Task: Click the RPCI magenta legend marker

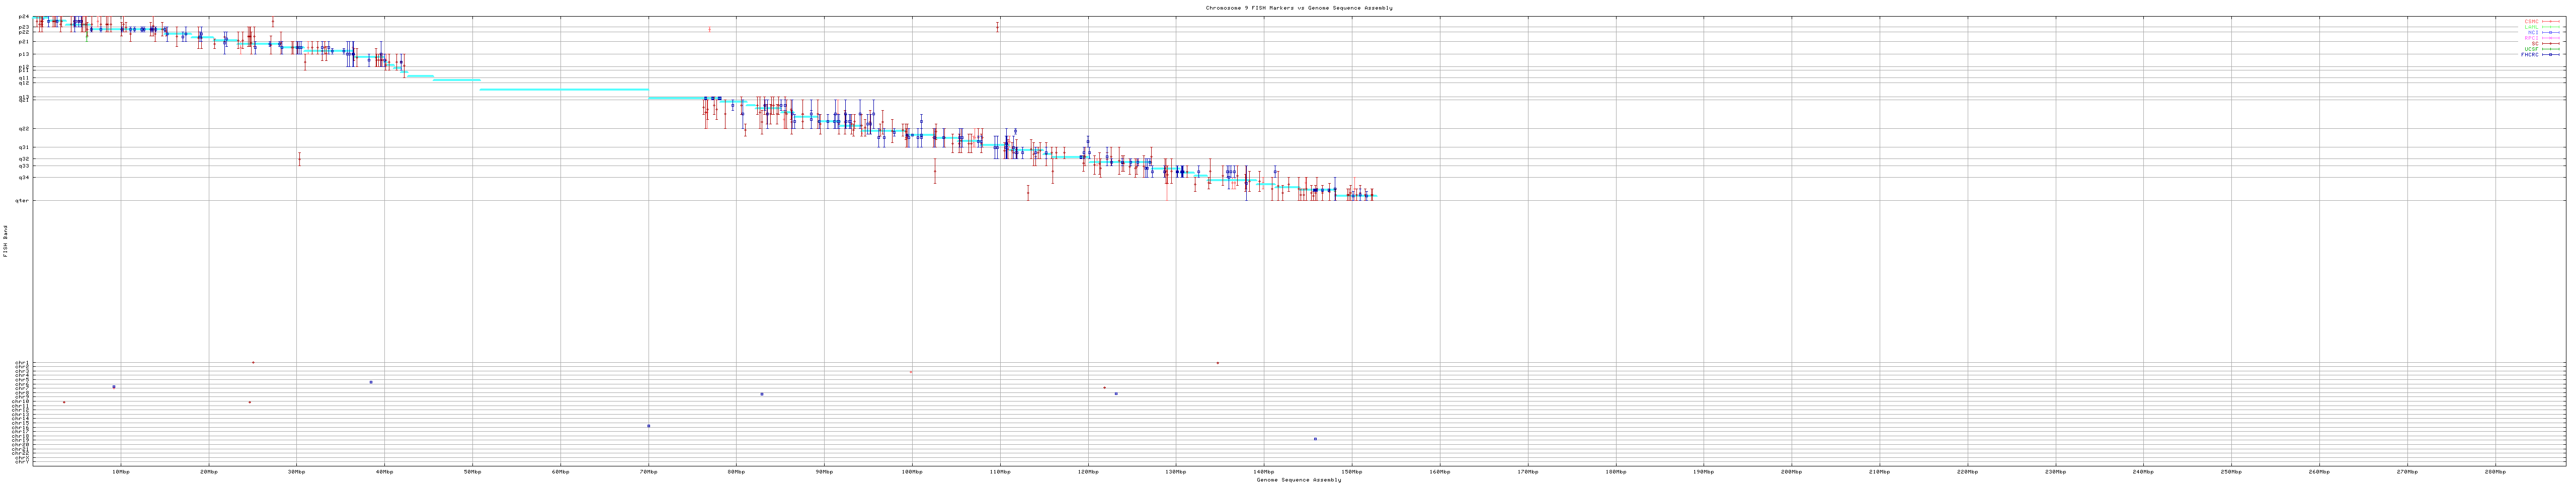Action: point(2552,38)
